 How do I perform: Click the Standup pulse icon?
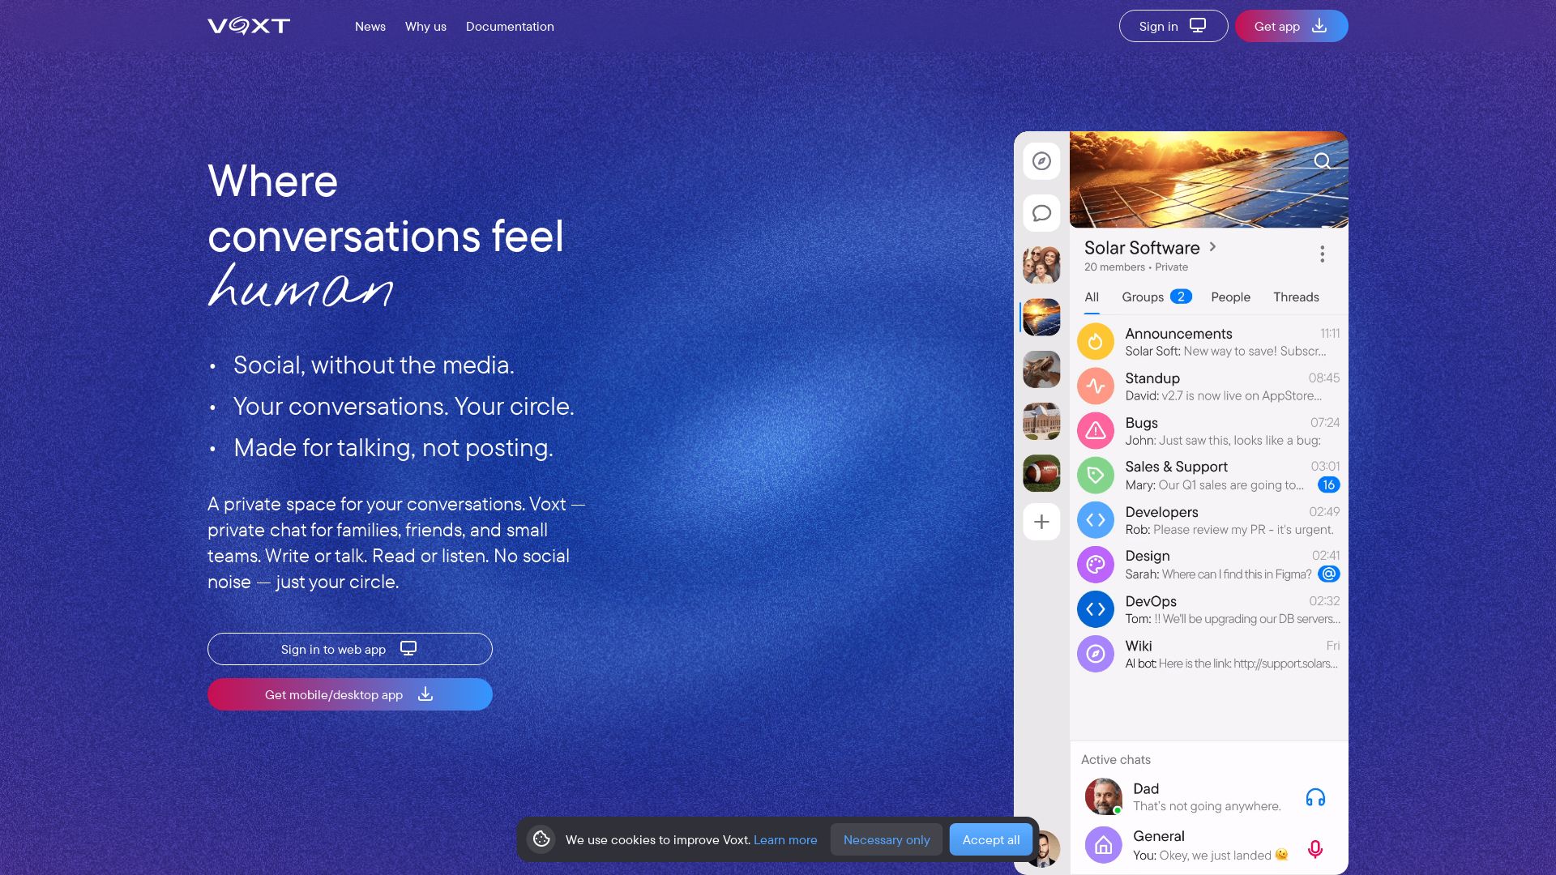(1095, 386)
